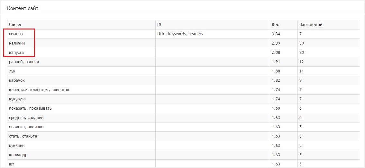Click the 'лук' word cell
The image size is (365, 168).
[12, 71]
